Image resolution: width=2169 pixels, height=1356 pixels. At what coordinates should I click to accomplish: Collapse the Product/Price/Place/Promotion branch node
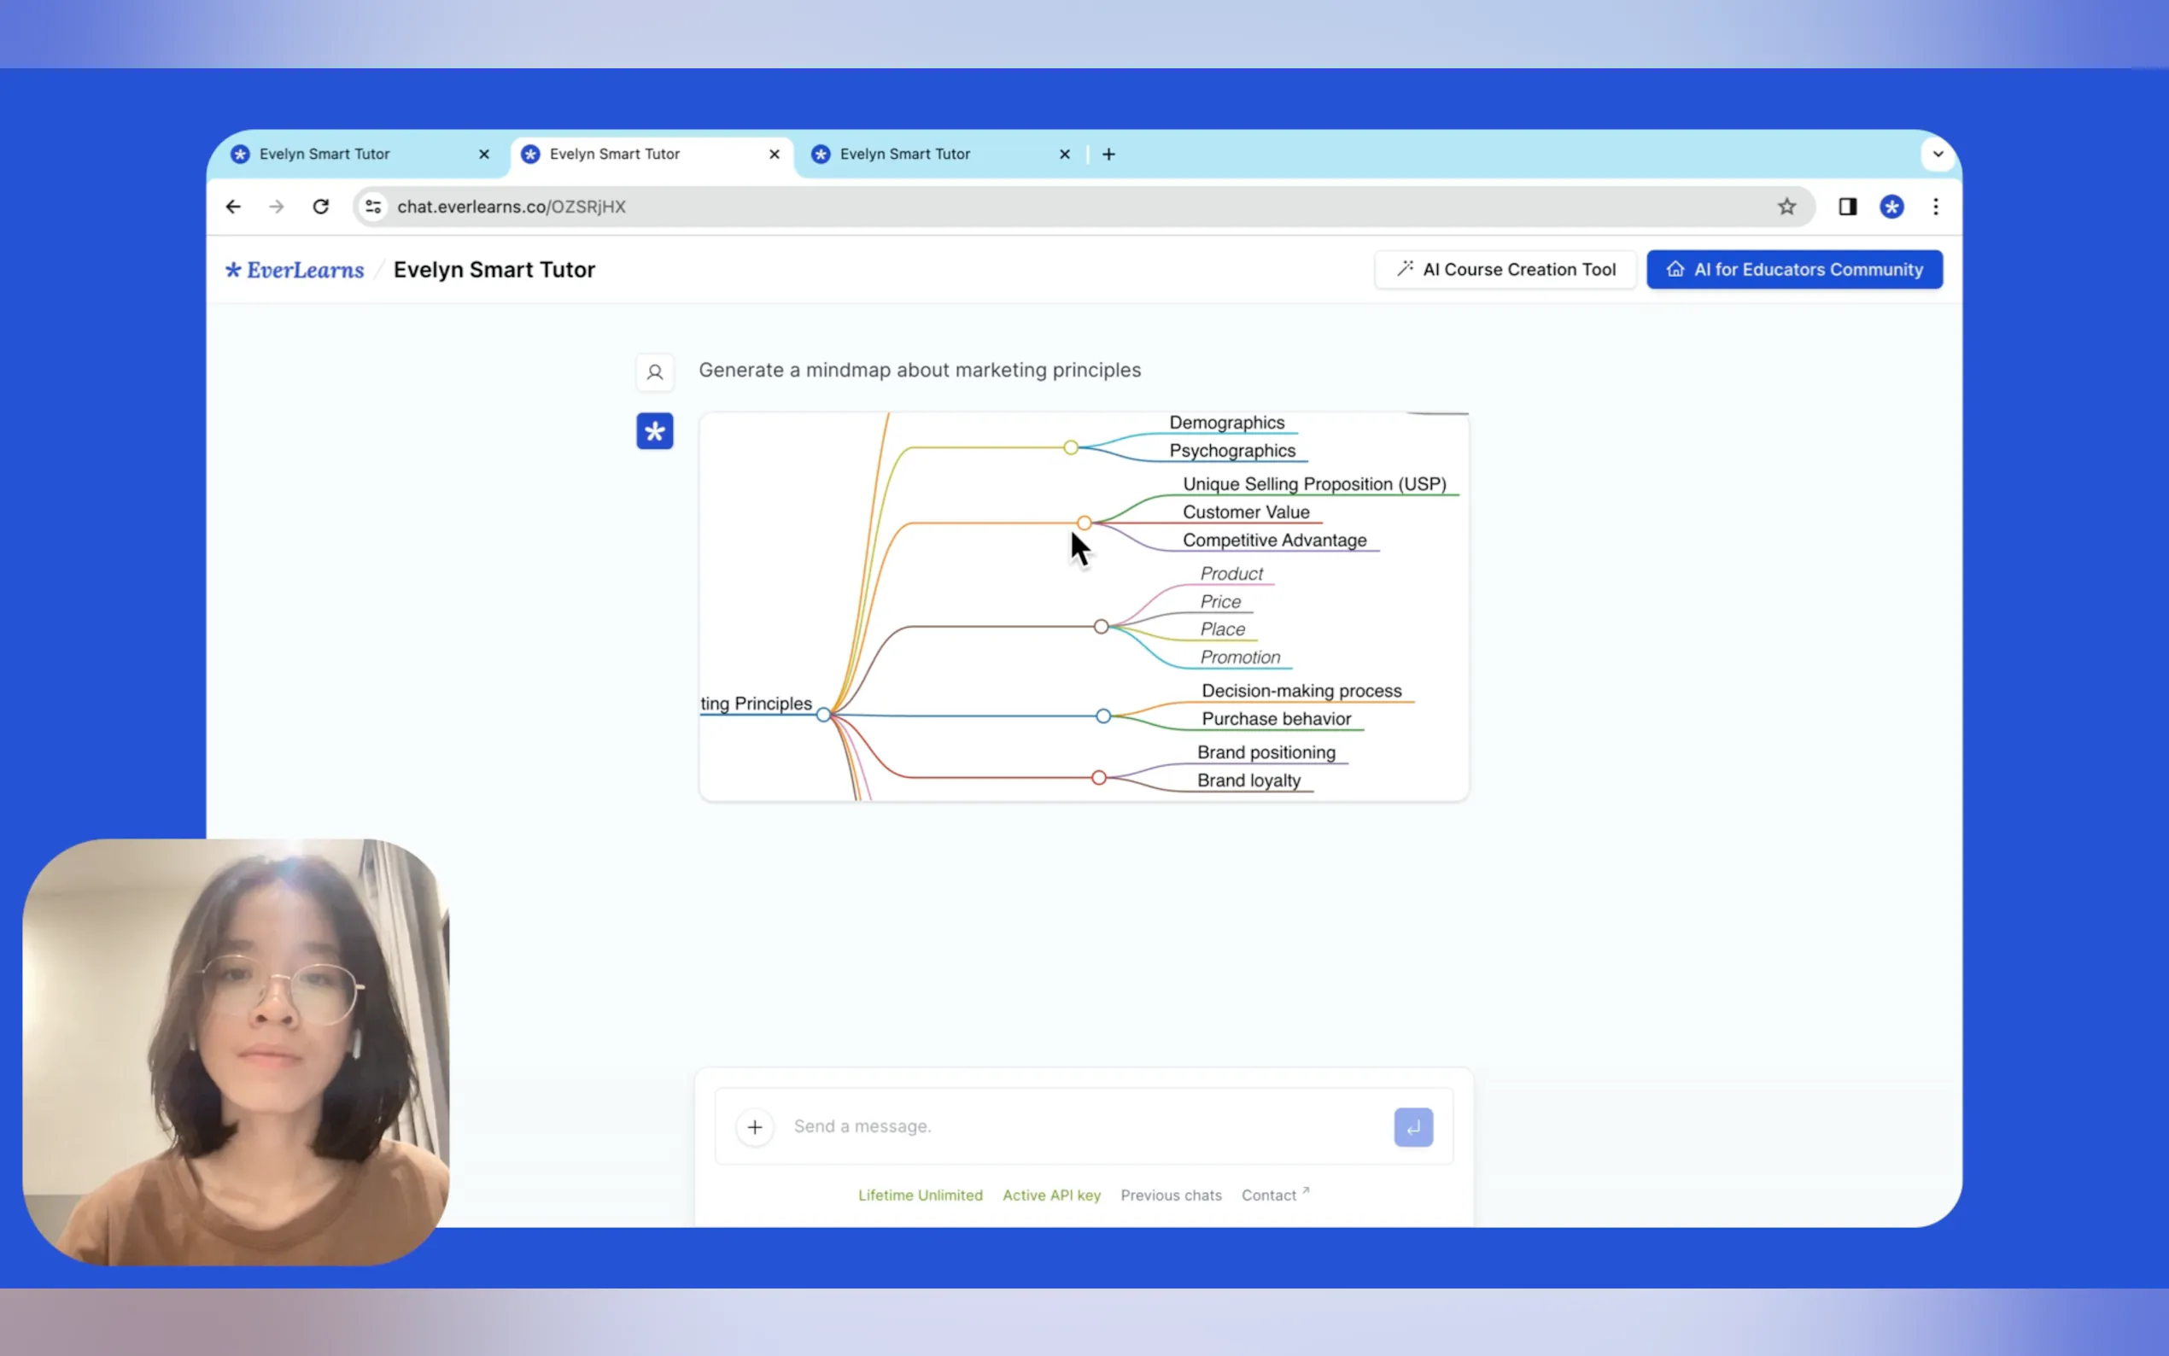point(1100,626)
